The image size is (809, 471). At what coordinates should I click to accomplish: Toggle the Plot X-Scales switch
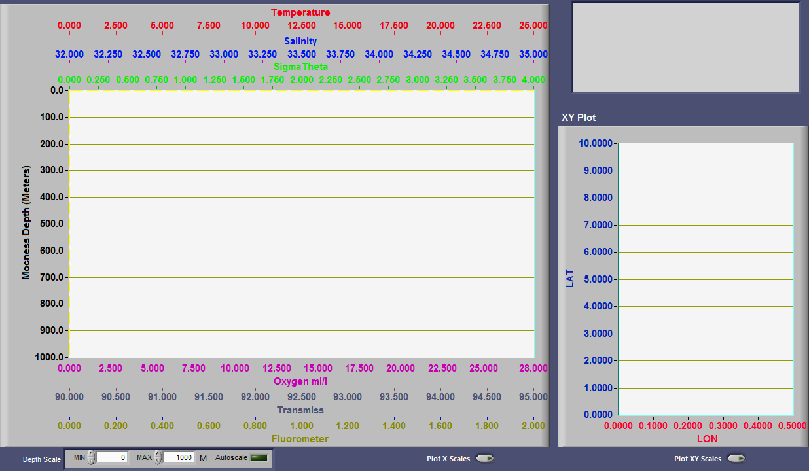pyautogui.click(x=485, y=459)
